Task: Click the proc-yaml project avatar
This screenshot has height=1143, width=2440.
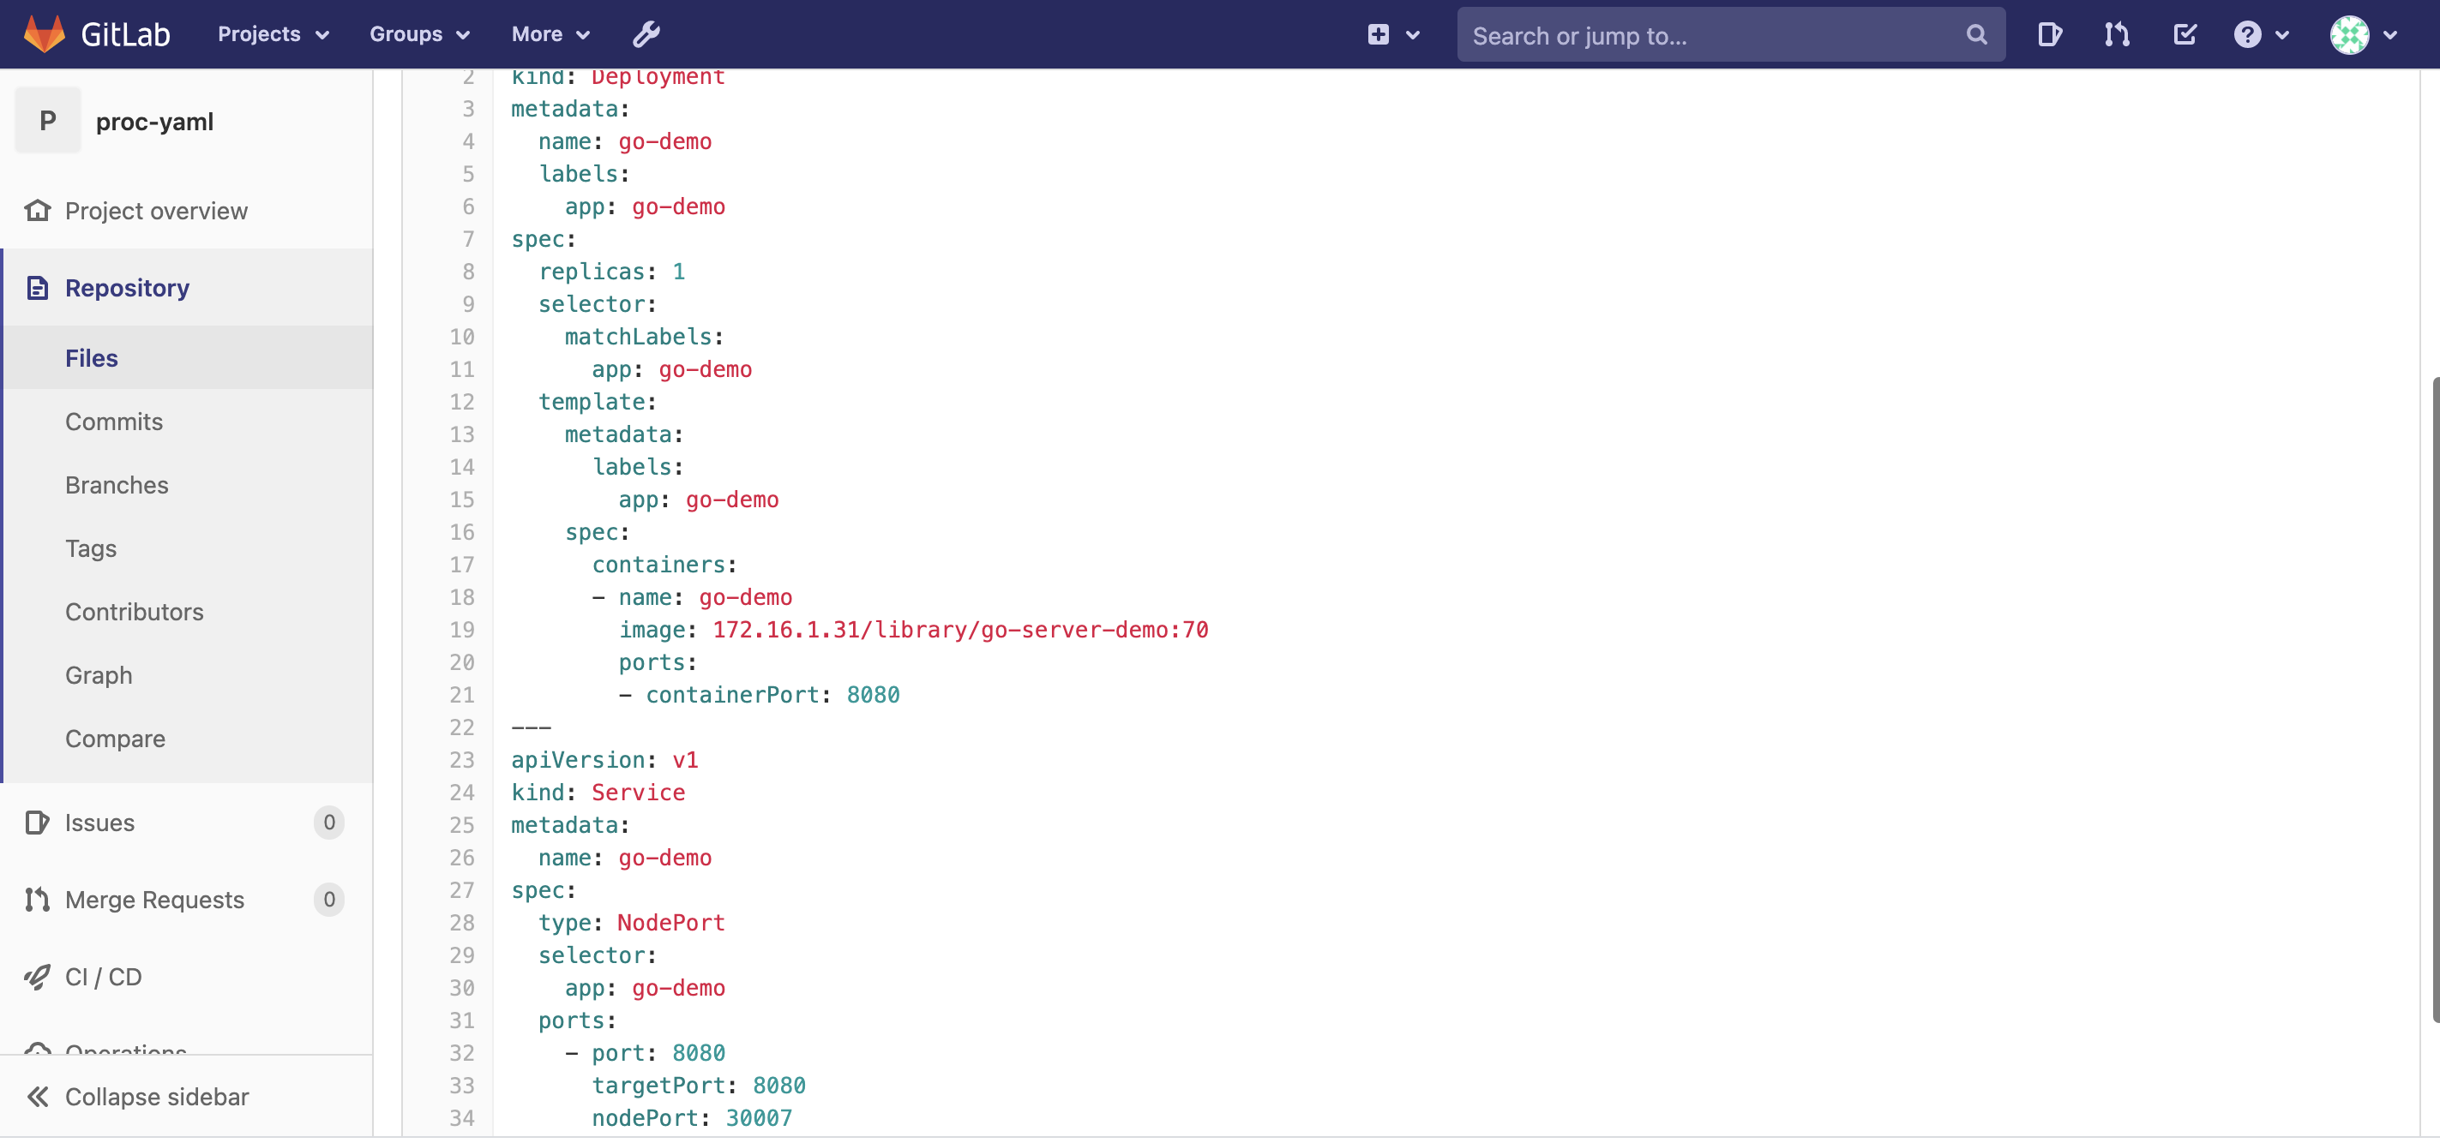Action: (x=47, y=121)
